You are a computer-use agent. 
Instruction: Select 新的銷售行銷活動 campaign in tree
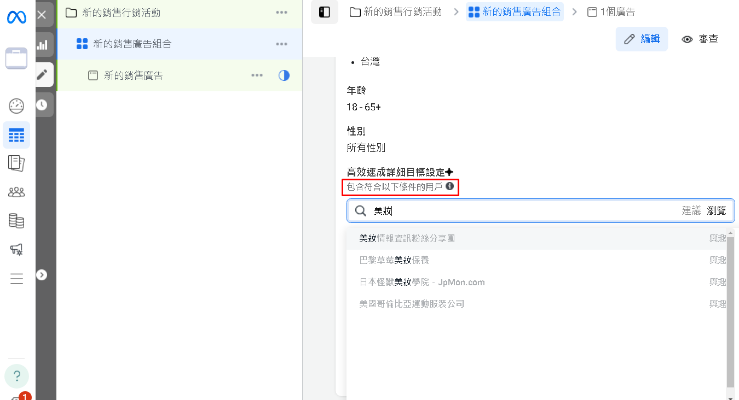[x=121, y=13]
